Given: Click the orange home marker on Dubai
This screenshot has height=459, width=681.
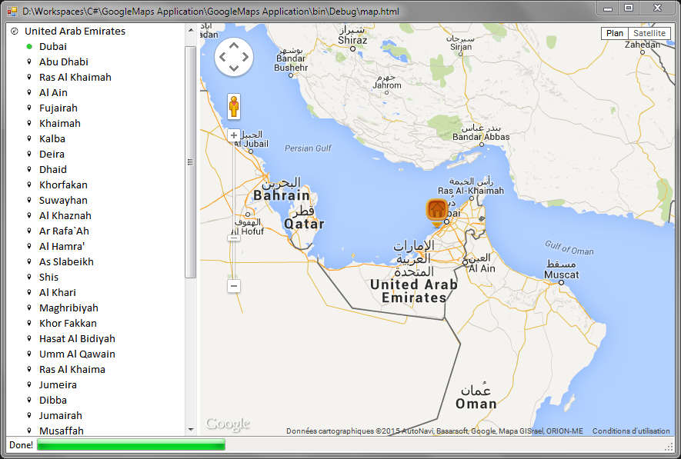Looking at the screenshot, I should tap(437, 212).
